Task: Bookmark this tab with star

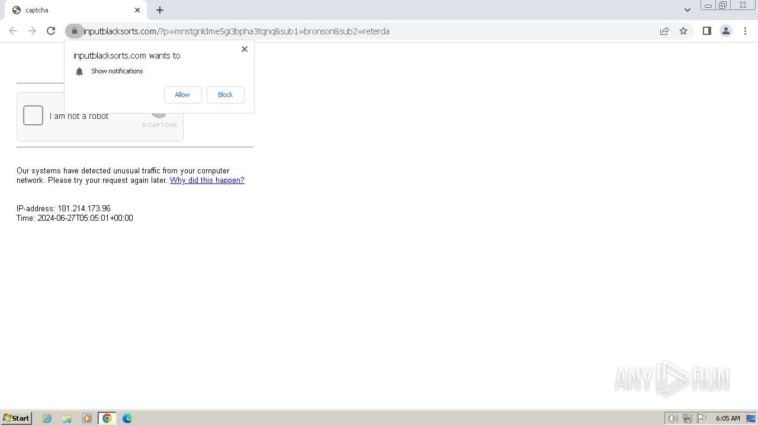Action: point(683,31)
